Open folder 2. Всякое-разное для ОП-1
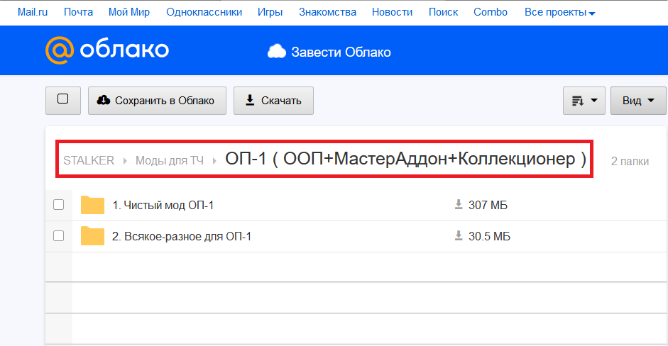 tap(182, 236)
